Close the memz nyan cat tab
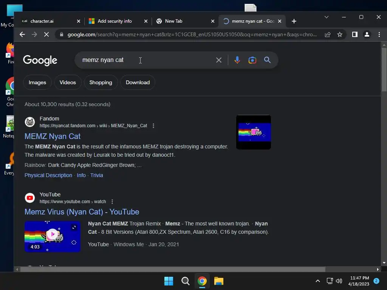Screen dimensions: 387x290 click(x=280, y=21)
